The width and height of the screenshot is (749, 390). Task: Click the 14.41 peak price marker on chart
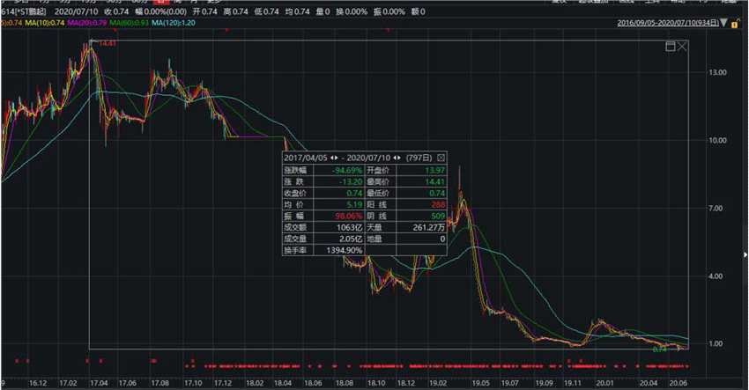tap(108, 43)
